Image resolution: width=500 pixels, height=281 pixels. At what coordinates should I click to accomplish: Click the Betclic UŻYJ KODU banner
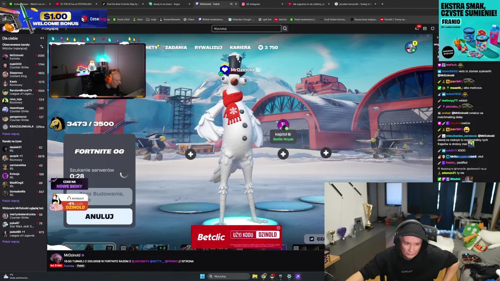(x=236, y=236)
